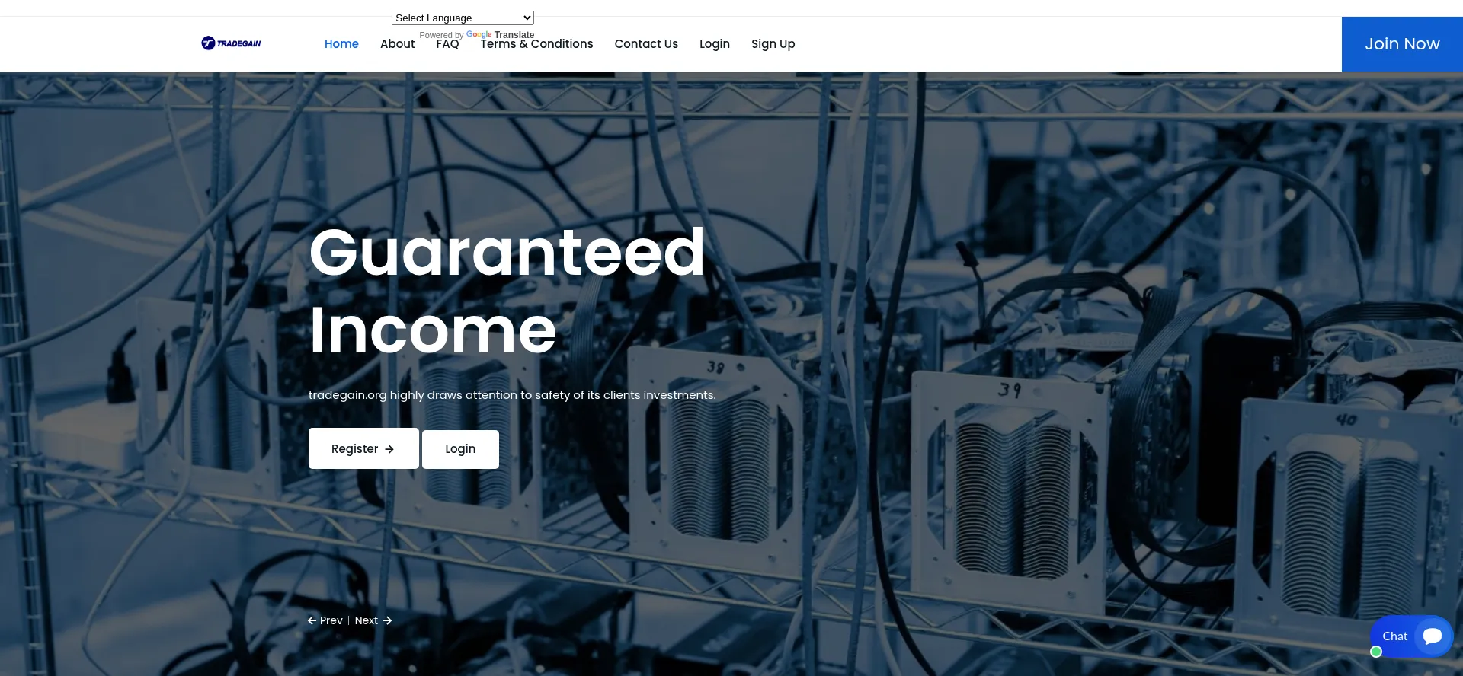Open Sign Up in the navigation bar
Viewport: 1463px width, 676px height.
(773, 44)
